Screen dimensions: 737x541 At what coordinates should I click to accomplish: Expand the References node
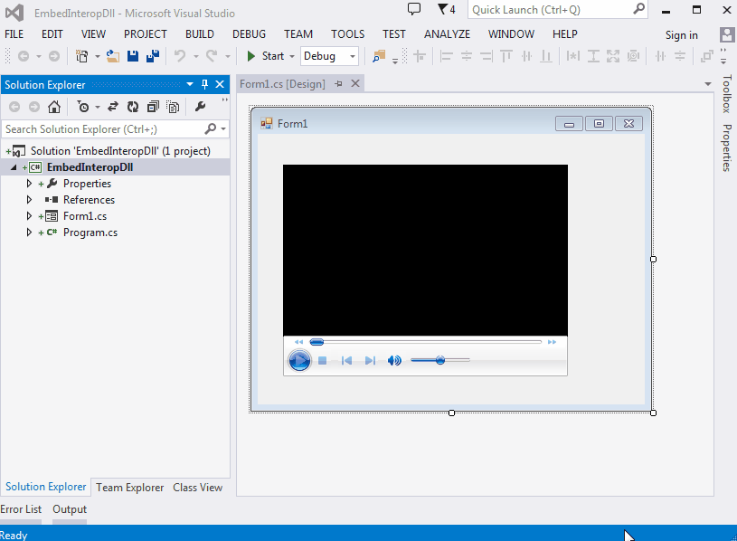coord(29,200)
